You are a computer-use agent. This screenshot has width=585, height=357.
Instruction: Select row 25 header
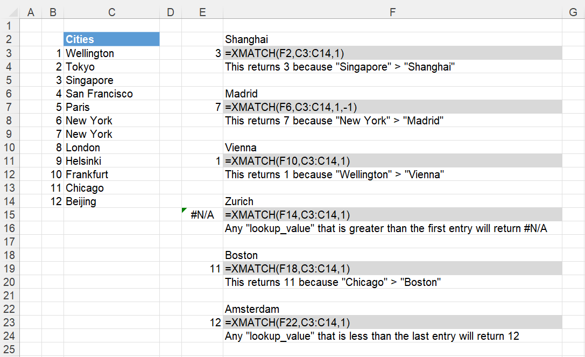tap(9, 349)
